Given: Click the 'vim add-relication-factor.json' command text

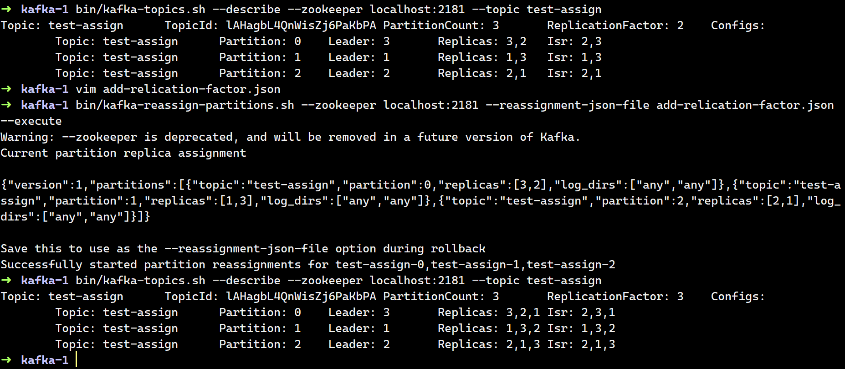Looking at the screenshot, I should point(178,89).
